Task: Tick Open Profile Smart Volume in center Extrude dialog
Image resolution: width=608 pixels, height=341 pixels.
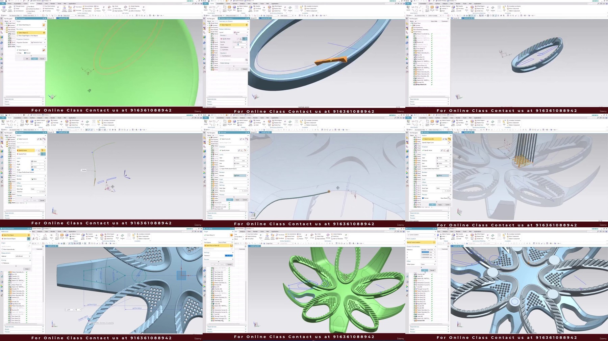Action: [220, 169]
